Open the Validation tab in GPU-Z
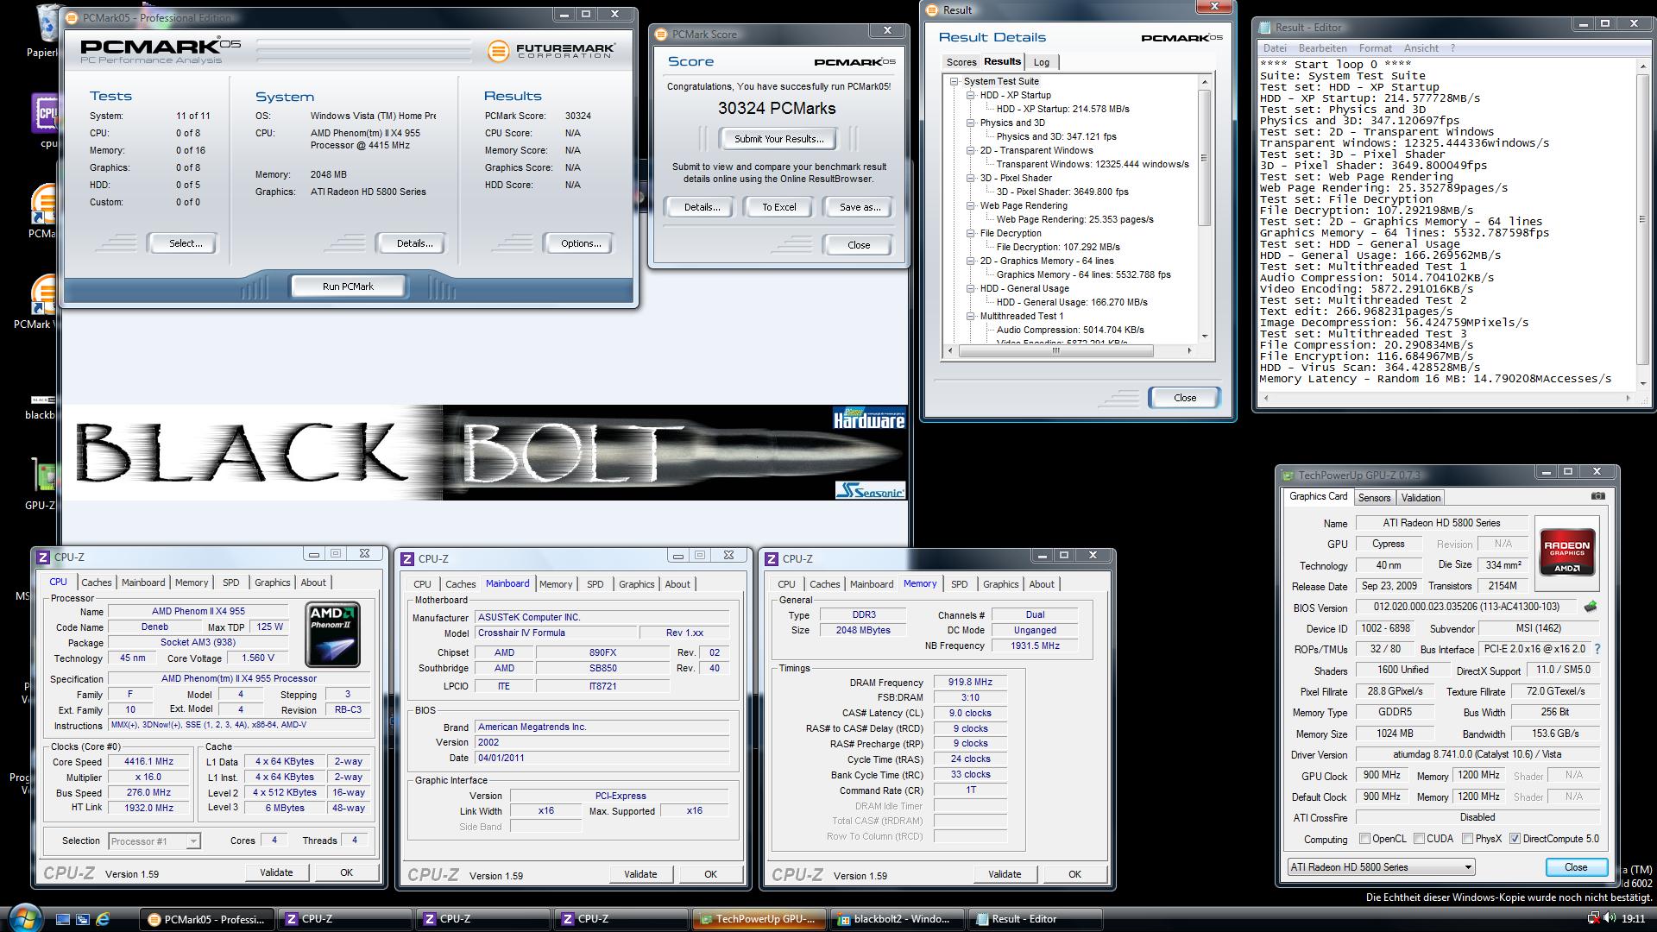The height and width of the screenshot is (932, 1657). pyautogui.click(x=1421, y=498)
